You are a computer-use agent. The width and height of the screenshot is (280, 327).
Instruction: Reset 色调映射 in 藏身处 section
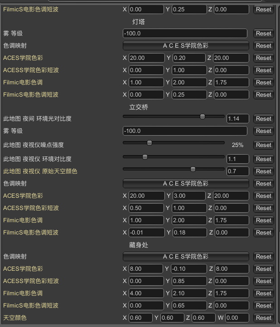pos(264,257)
